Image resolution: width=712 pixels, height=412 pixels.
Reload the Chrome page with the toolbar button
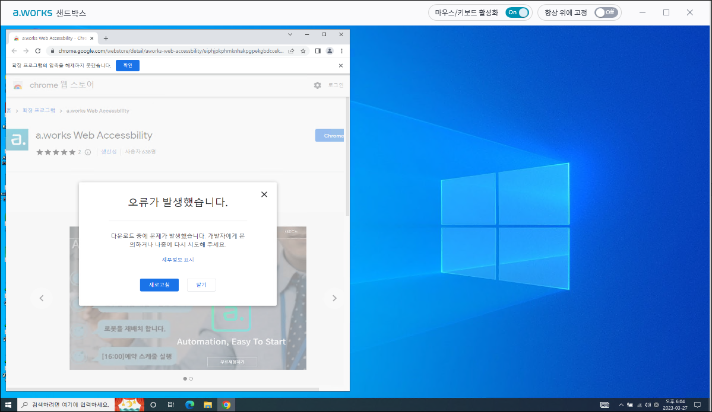click(37, 51)
